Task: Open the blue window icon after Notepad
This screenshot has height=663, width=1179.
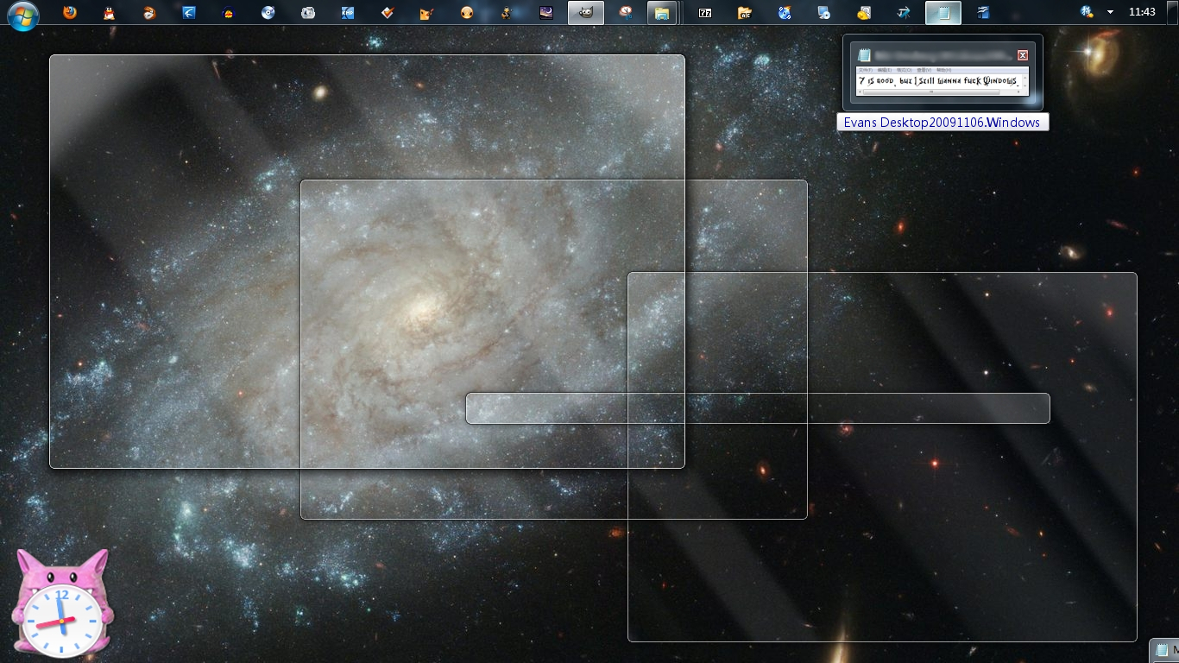Action: (x=983, y=13)
